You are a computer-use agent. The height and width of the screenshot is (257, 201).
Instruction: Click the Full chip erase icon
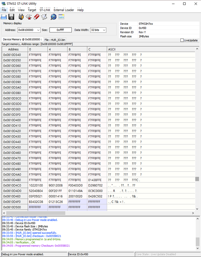[x=36, y=17]
